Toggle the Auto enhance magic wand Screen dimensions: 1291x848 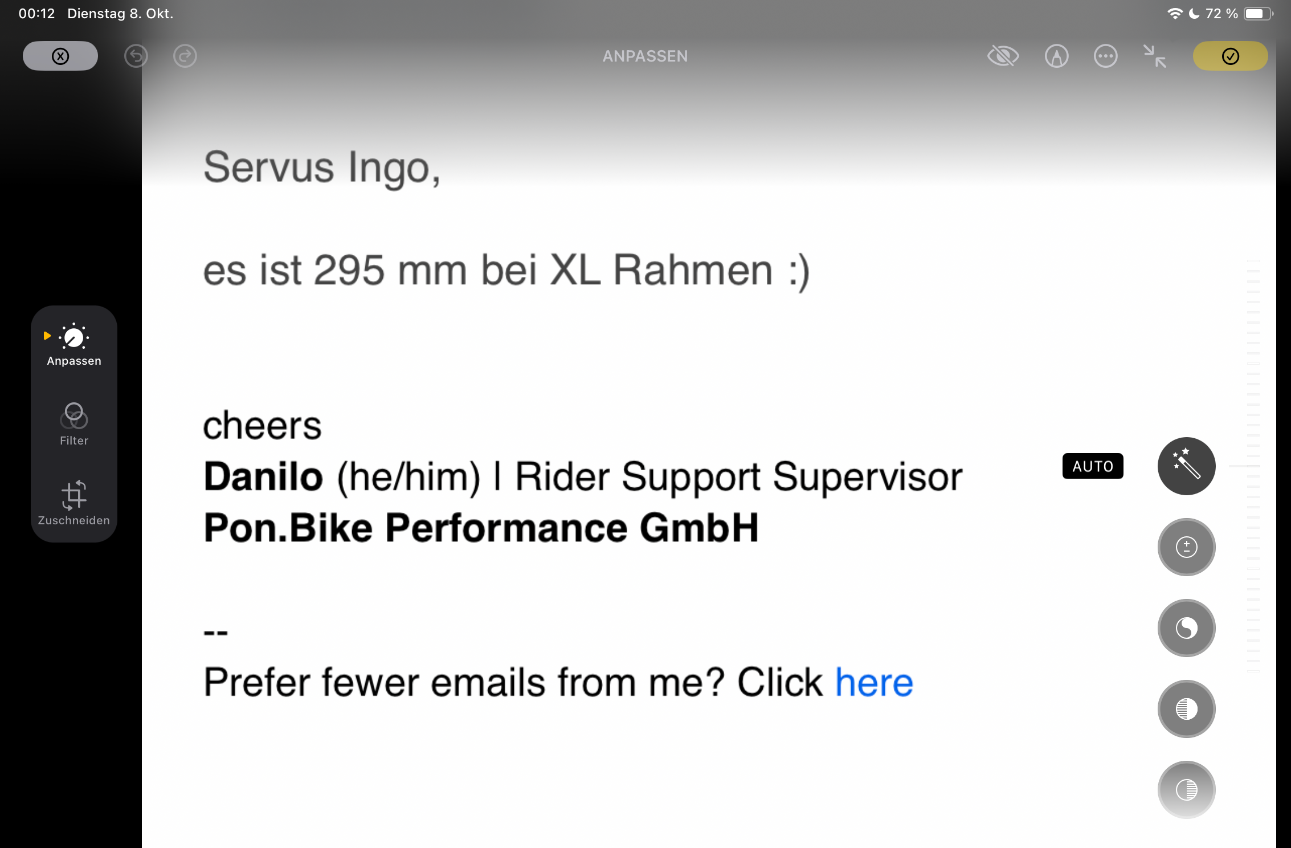pyautogui.click(x=1186, y=466)
